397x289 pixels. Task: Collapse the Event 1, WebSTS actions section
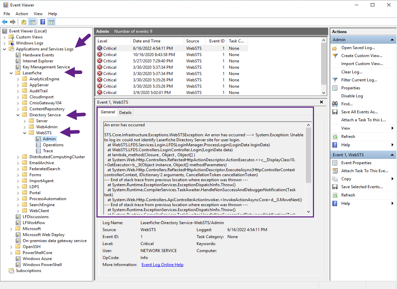click(x=392, y=155)
